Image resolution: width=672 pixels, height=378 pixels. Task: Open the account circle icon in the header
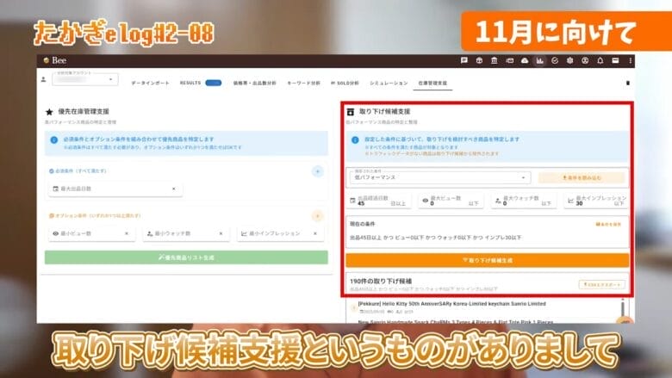point(585,61)
